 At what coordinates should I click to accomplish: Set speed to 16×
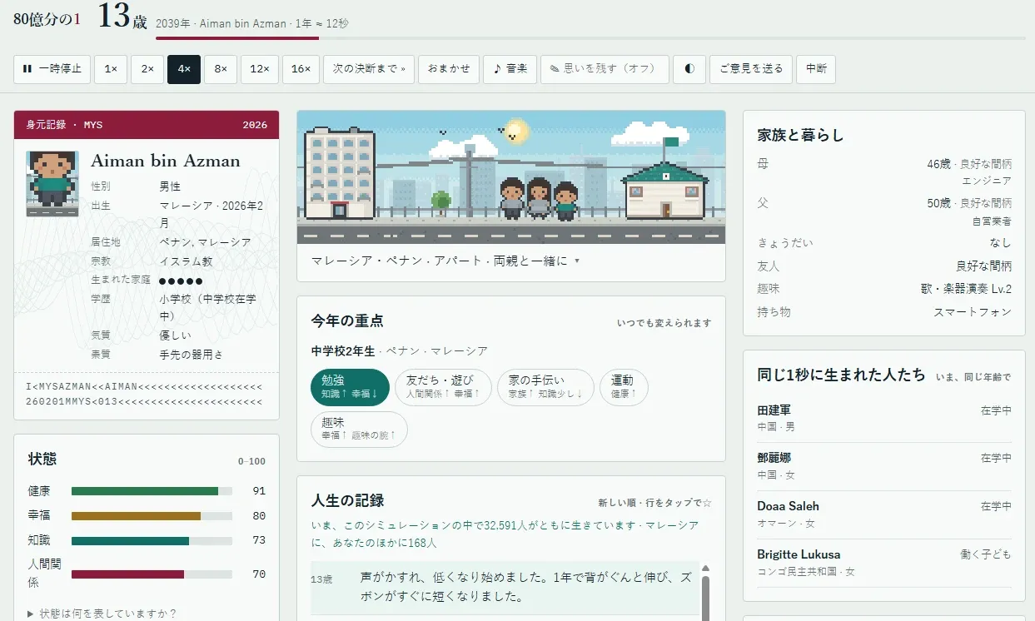(301, 69)
